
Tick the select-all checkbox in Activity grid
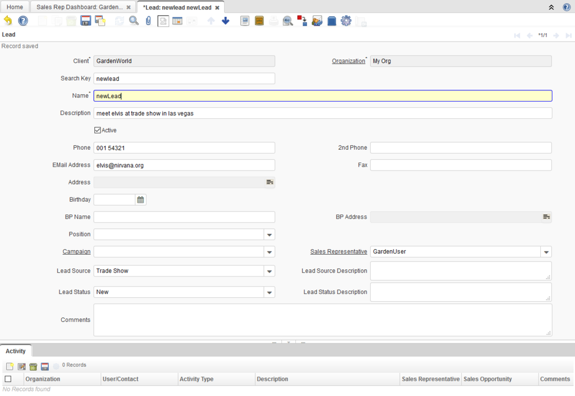pyautogui.click(x=8, y=379)
